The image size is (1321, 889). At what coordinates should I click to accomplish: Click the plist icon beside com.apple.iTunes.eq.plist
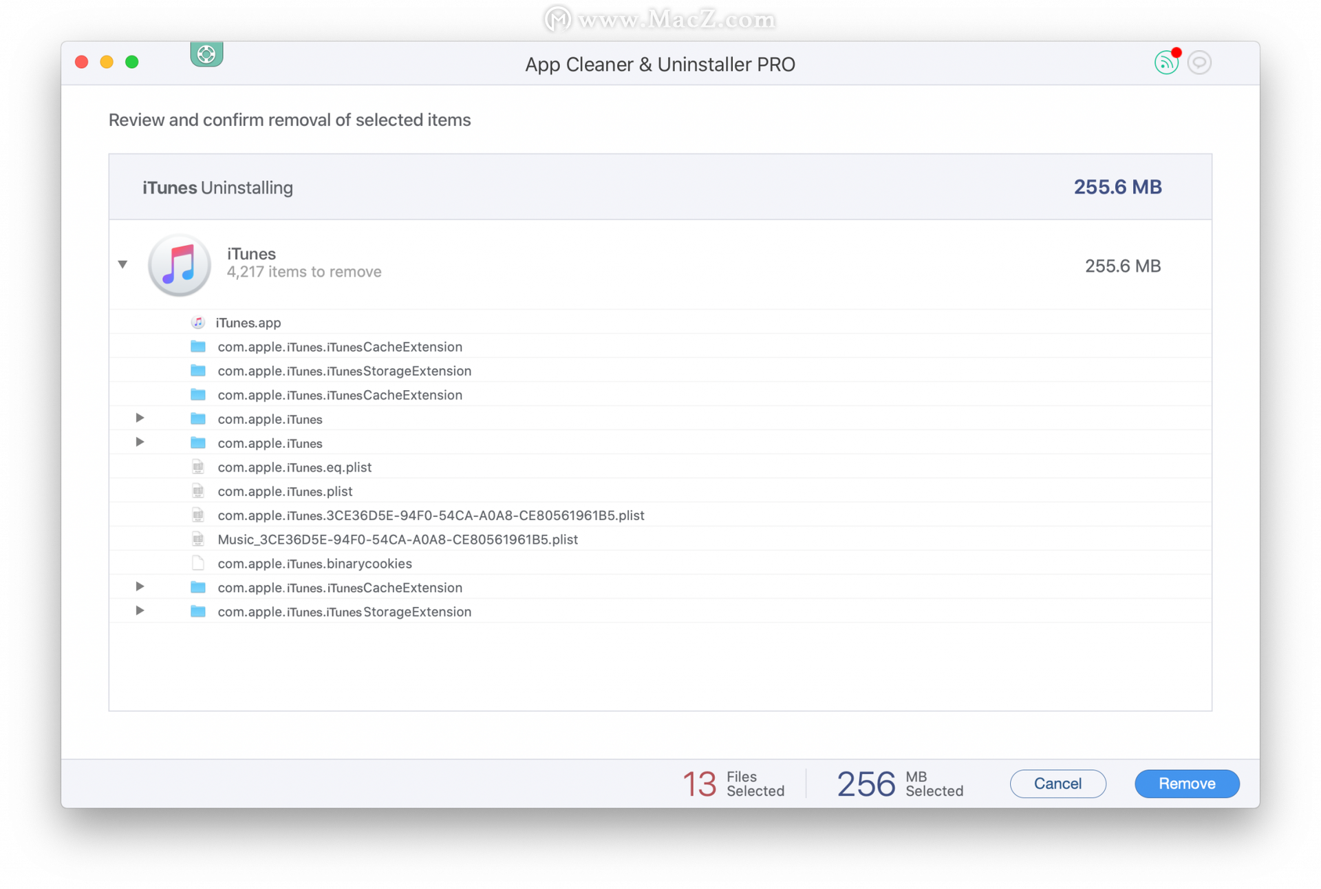coord(198,467)
